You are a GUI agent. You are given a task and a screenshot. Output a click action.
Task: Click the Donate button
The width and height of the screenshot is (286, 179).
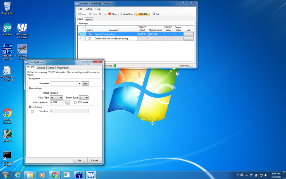[142, 14]
